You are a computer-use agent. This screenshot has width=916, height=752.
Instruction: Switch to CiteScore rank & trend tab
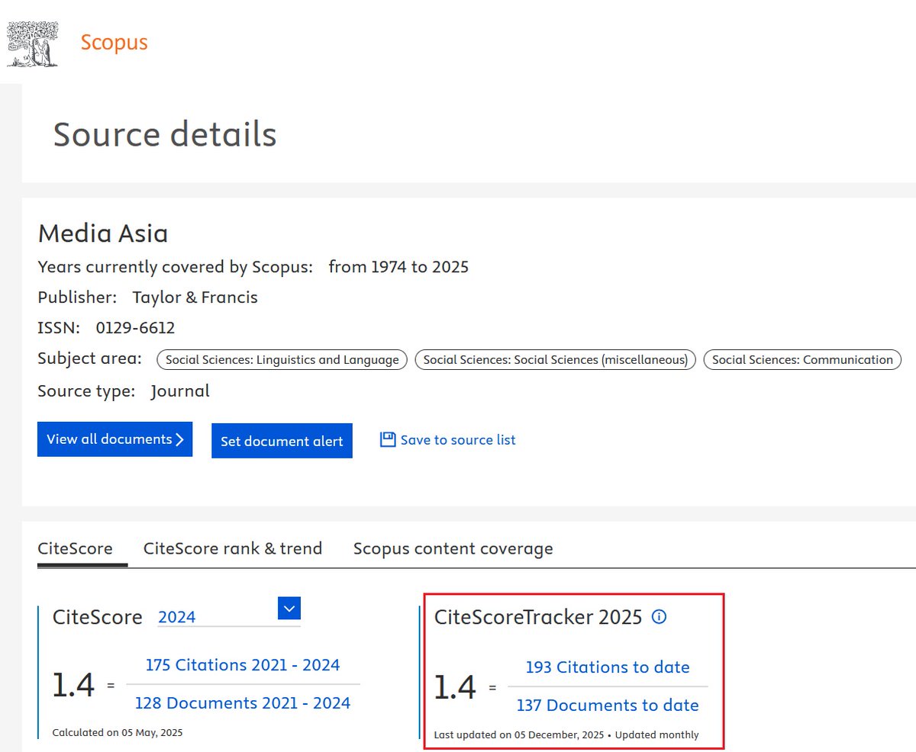point(233,548)
